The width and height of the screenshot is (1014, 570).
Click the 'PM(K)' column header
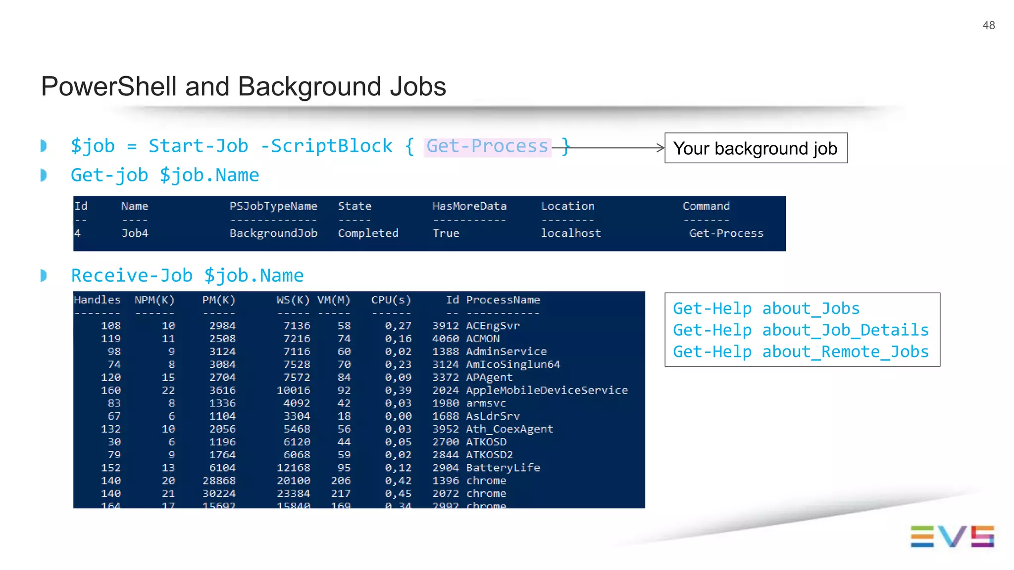219,300
